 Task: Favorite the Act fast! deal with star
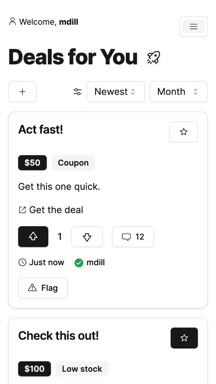pos(184,132)
